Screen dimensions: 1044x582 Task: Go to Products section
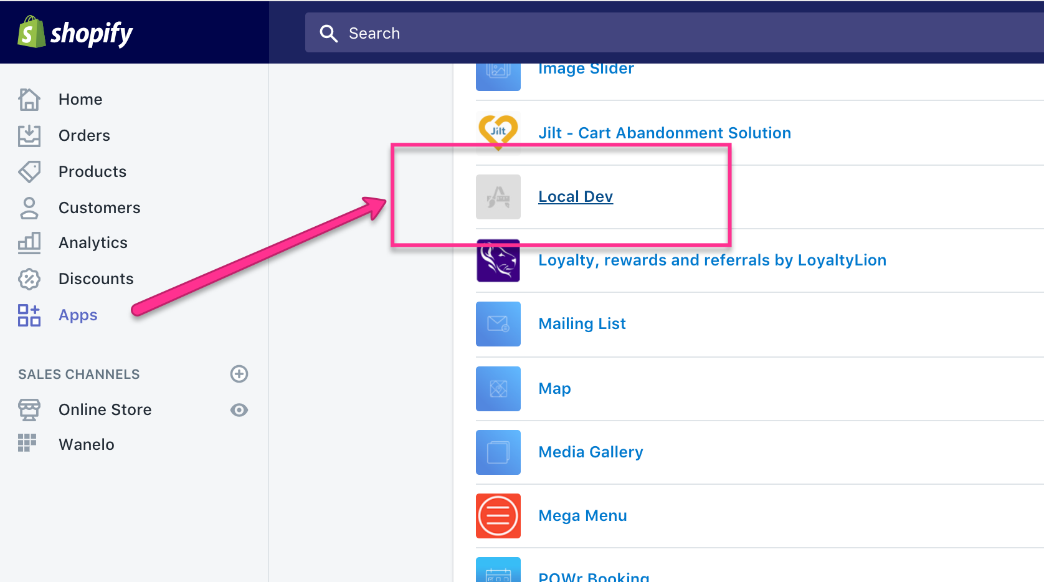[x=92, y=171]
